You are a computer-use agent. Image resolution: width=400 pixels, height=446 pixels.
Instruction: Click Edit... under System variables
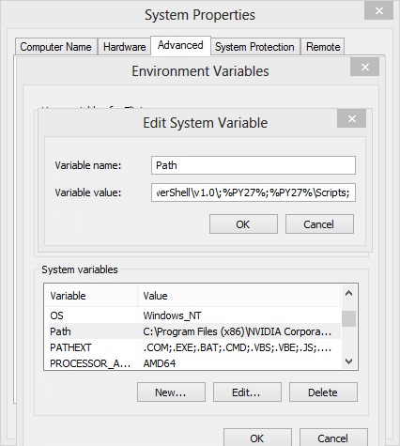click(x=247, y=392)
